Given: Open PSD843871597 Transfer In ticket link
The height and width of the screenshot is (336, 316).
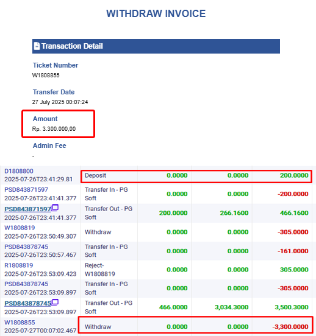Looking at the screenshot, I should pos(26,190).
